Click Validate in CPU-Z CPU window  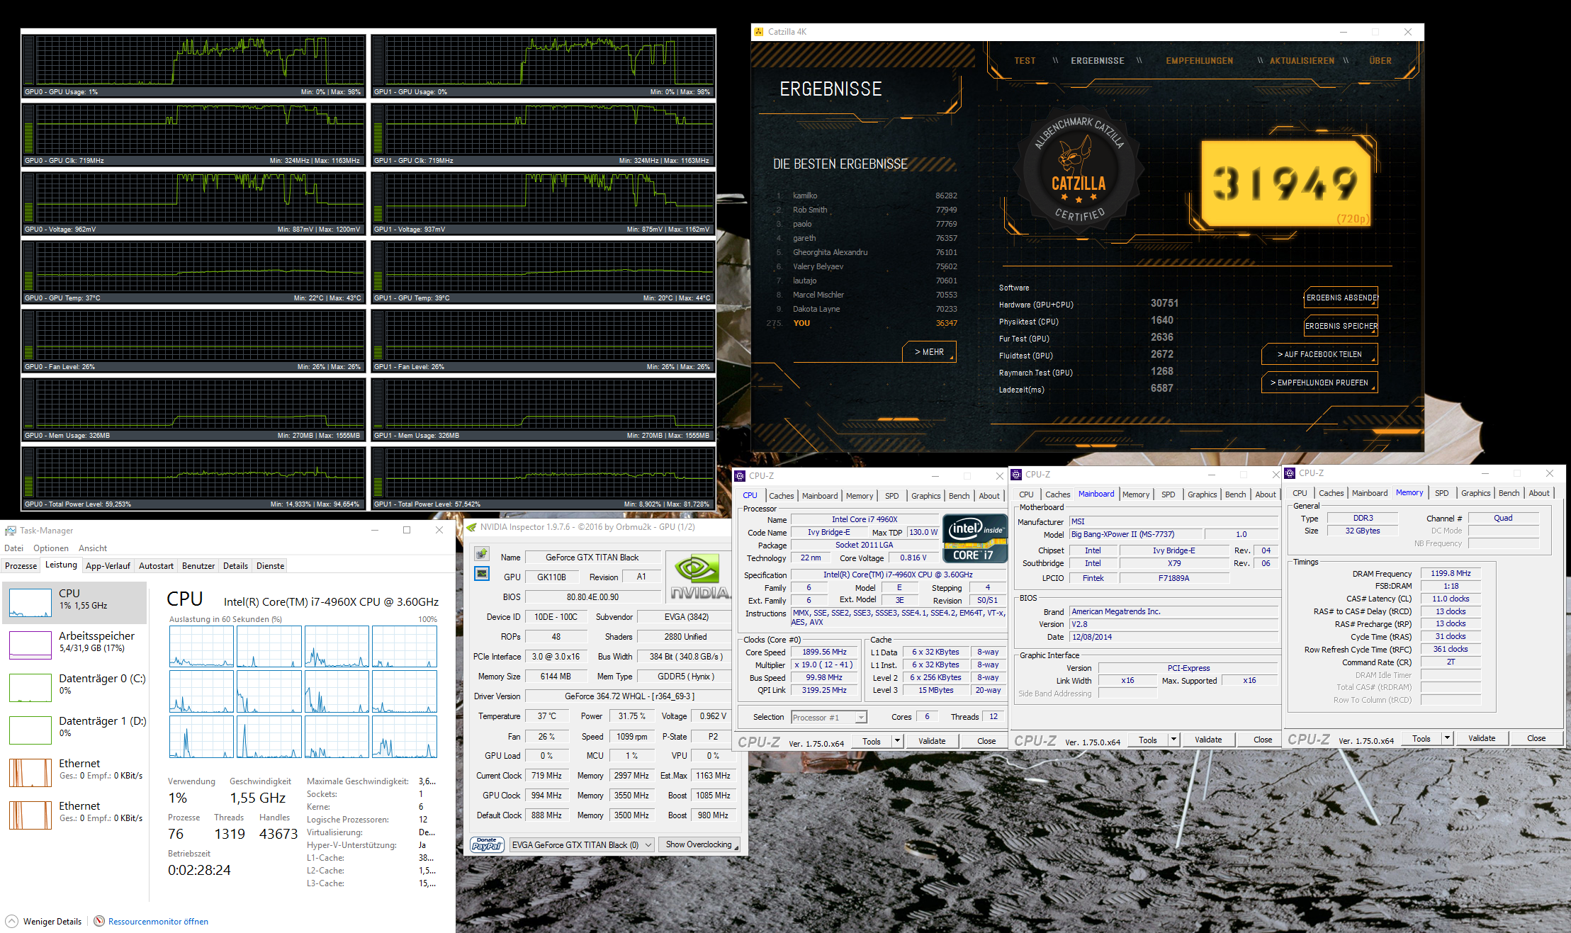click(932, 741)
